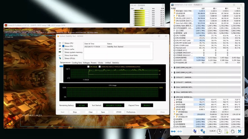Expand 核心功率 sub-rows in HWiNFO

(174, 16)
